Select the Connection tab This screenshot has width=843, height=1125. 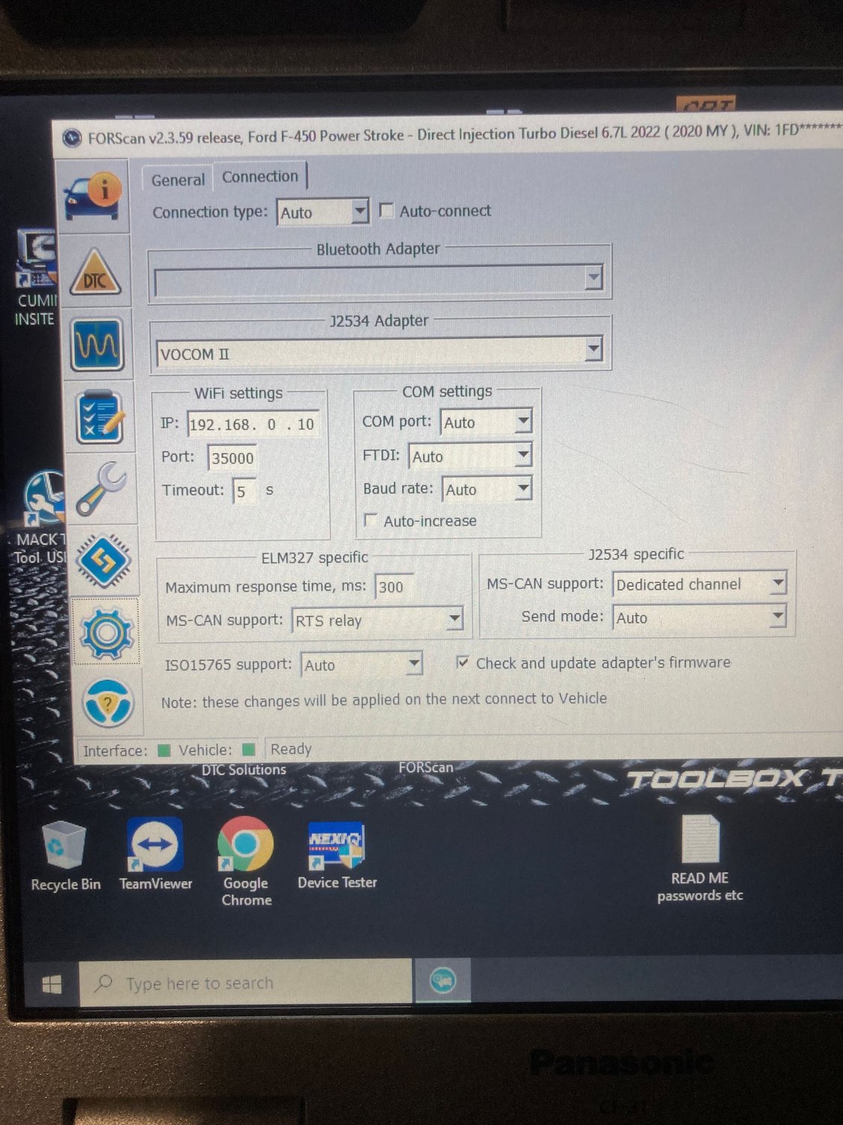point(260,176)
